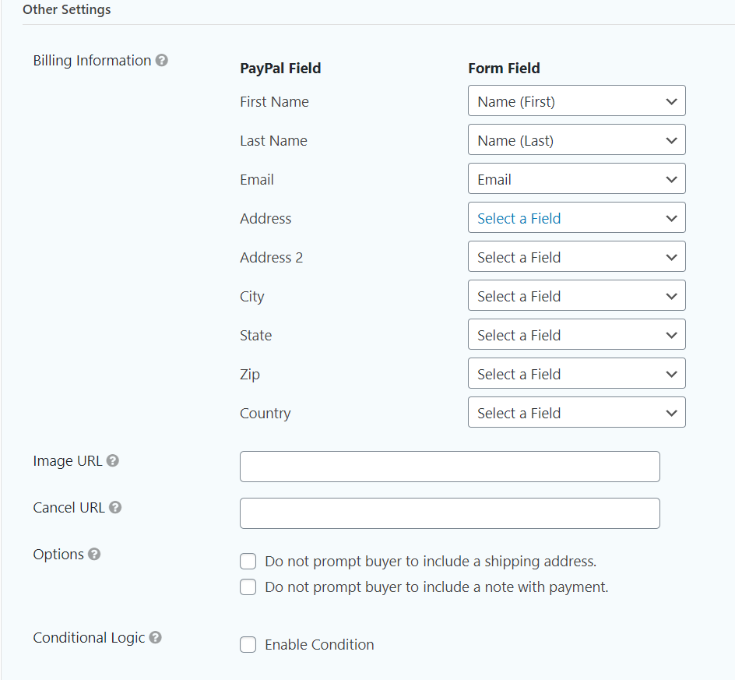Open the First Name form field dropdown
Screen dimensions: 735x680
pyautogui.click(x=576, y=101)
